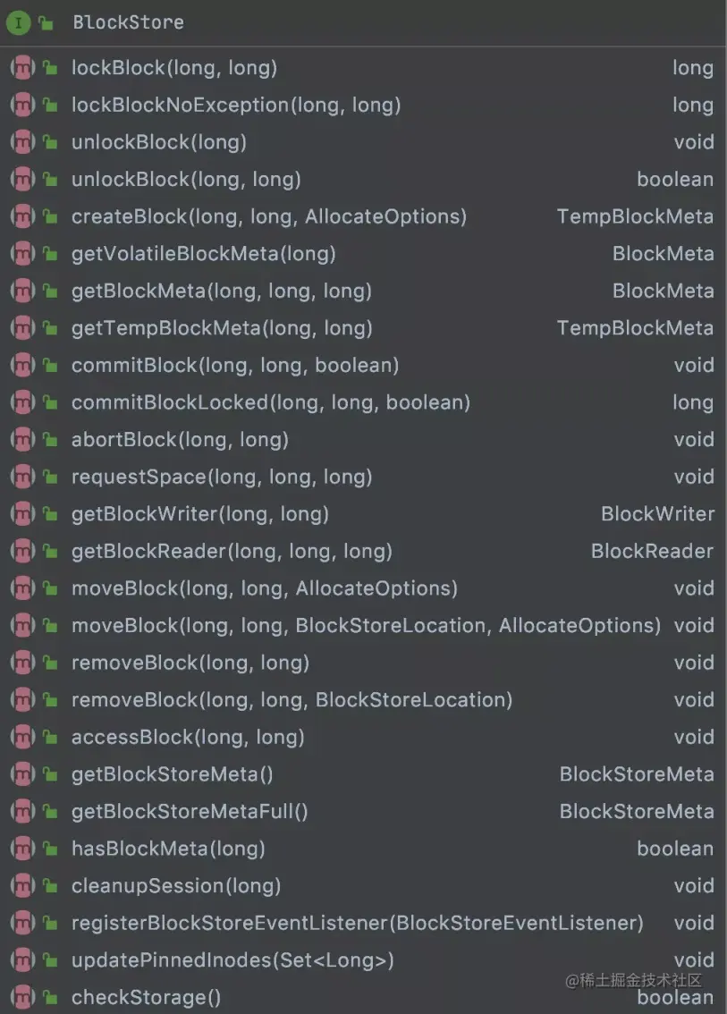
Task: Select the lockBlockNoException(long, long) method
Action: [x=236, y=106]
